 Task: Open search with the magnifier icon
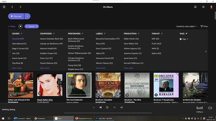[x=203, y=7]
